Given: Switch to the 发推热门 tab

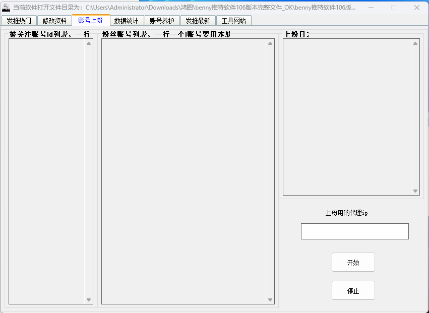Looking at the screenshot, I should [19, 21].
